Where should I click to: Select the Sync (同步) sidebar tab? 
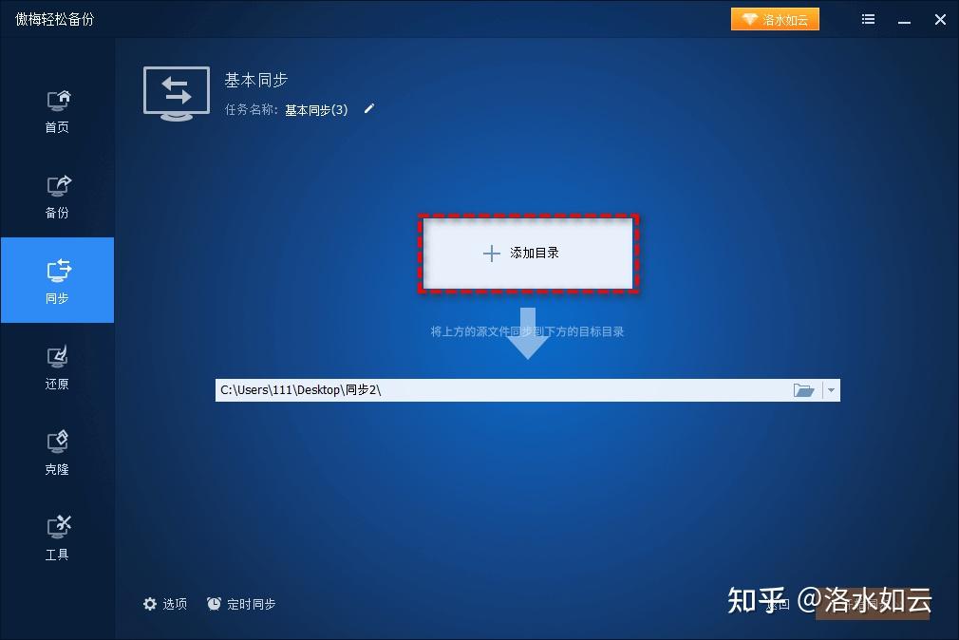tap(58, 280)
